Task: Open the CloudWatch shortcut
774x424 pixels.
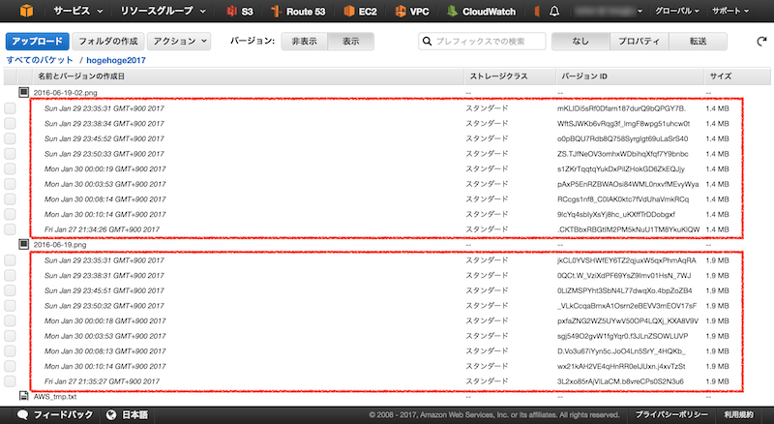Action: click(x=481, y=11)
